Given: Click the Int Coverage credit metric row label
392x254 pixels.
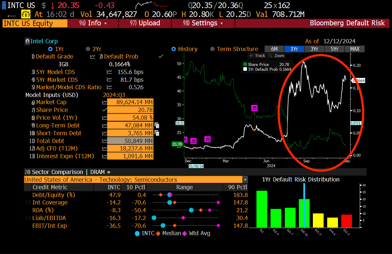Looking at the screenshot, I should pyautogui.click(x=50, y=202).
